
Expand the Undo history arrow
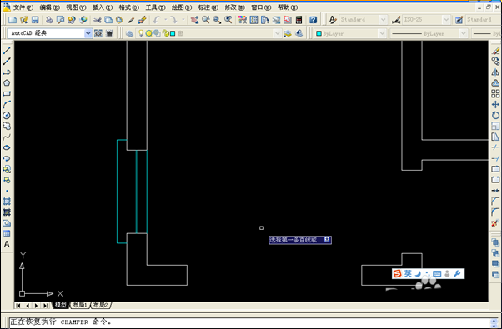165,20
